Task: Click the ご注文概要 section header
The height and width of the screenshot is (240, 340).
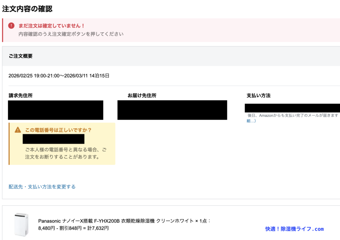Action: pos(21,56)
